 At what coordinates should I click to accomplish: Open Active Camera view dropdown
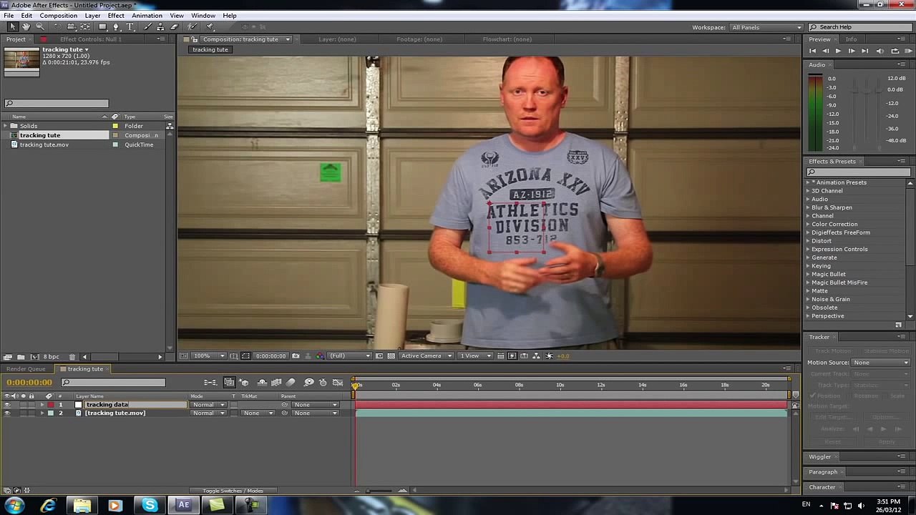(425, 355)
